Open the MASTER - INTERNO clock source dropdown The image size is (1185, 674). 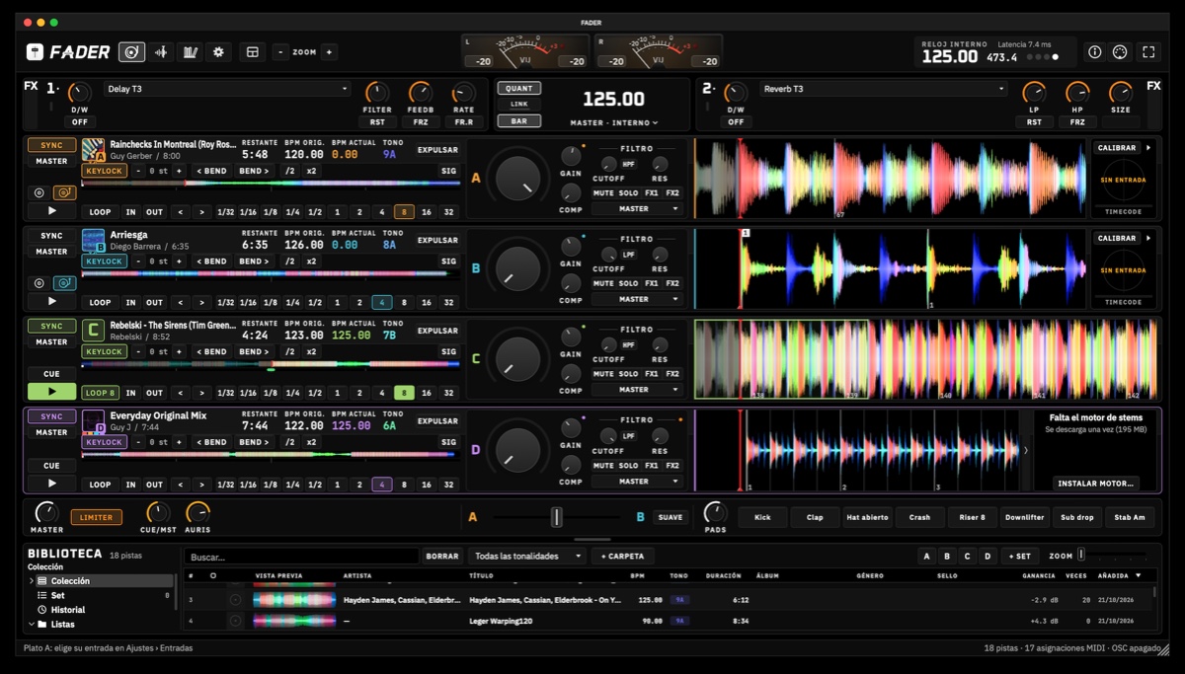[x=614, y=123]
